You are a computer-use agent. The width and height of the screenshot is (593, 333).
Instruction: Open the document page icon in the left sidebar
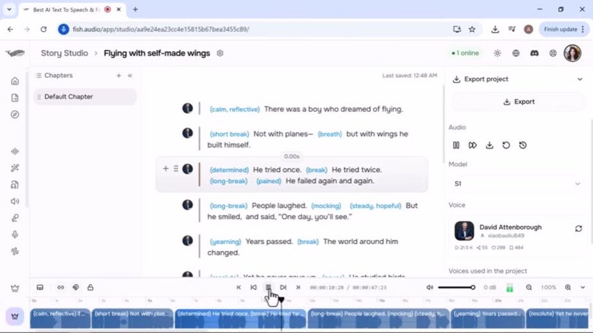click(x=15, y=98)
